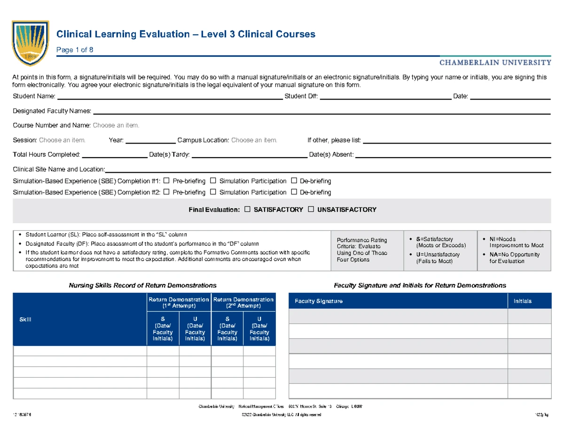Open the Course Number and Name dropdown

[116, 125]
